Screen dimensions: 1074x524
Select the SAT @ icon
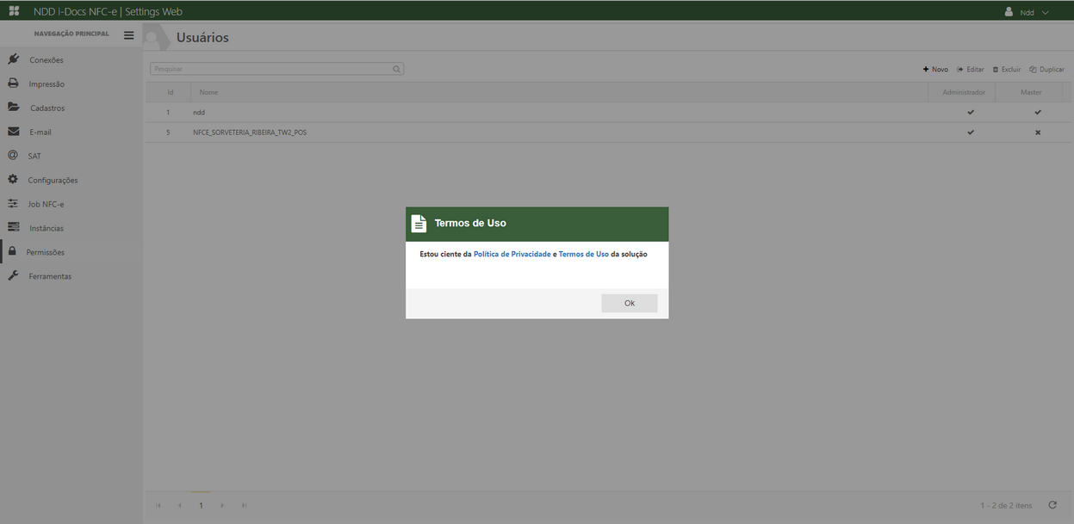pos(12,156)
